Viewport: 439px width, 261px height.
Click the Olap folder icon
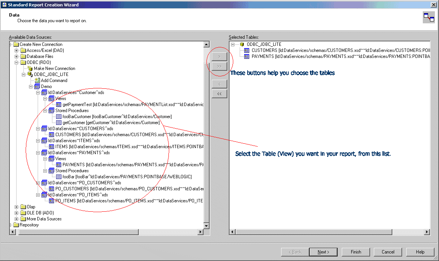click(23, 207)
